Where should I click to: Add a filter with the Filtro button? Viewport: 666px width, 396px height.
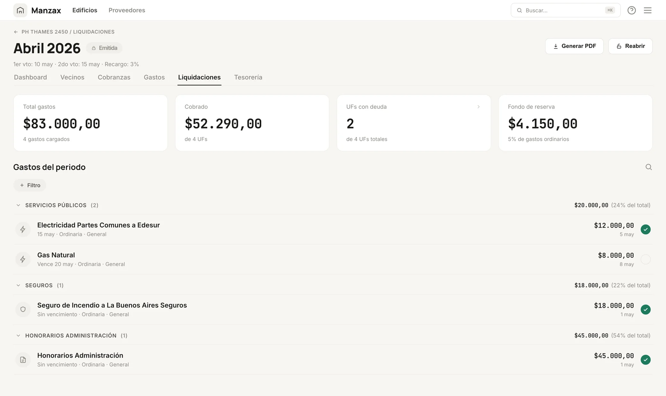tap(30, 185)
